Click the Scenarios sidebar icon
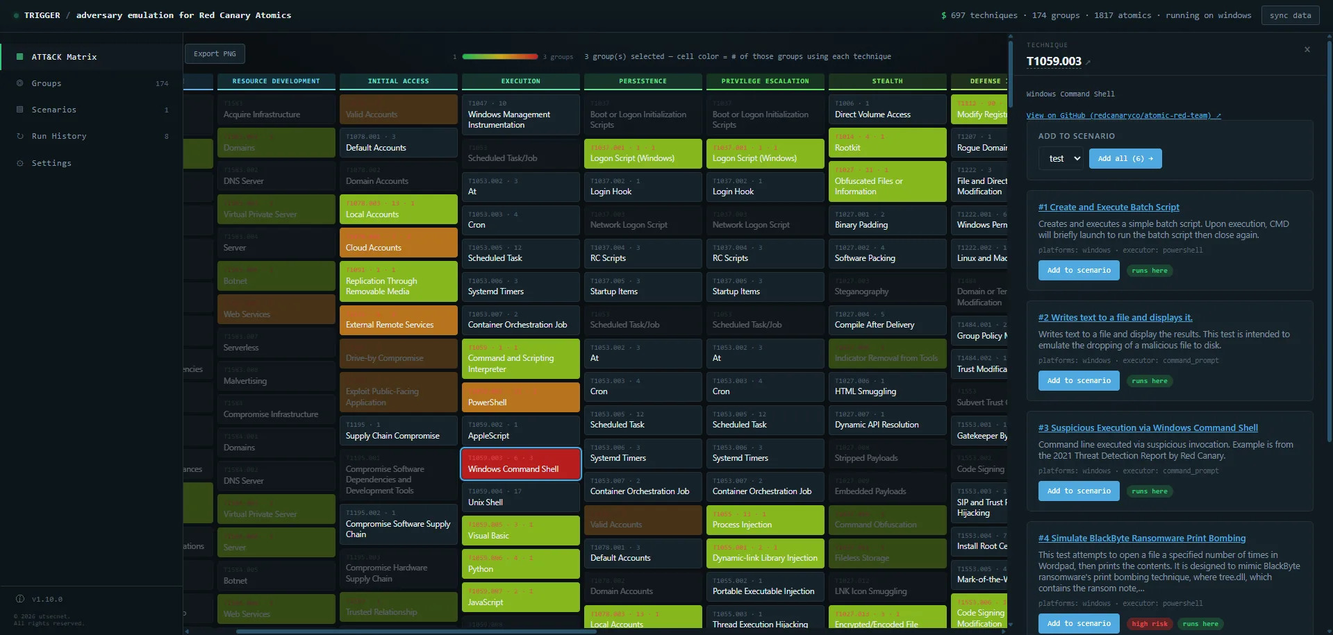The width and height of the screenshot is (1333, 635). coord(19,110)
